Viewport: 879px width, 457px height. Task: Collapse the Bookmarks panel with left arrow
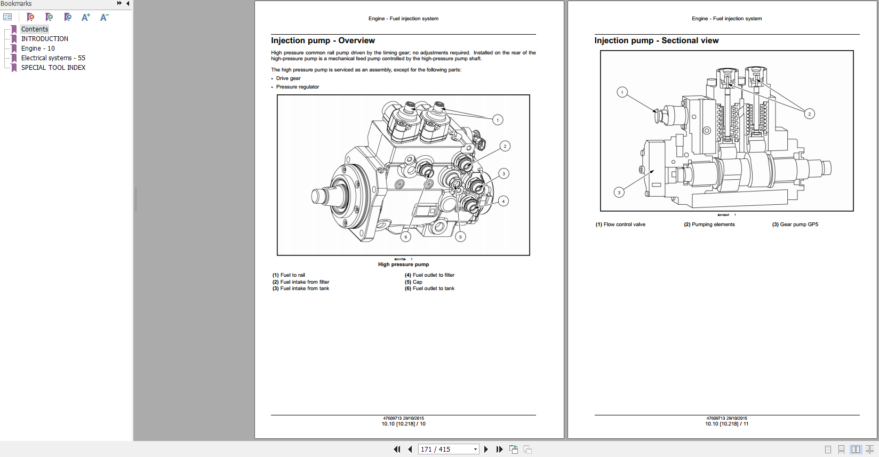128,4
